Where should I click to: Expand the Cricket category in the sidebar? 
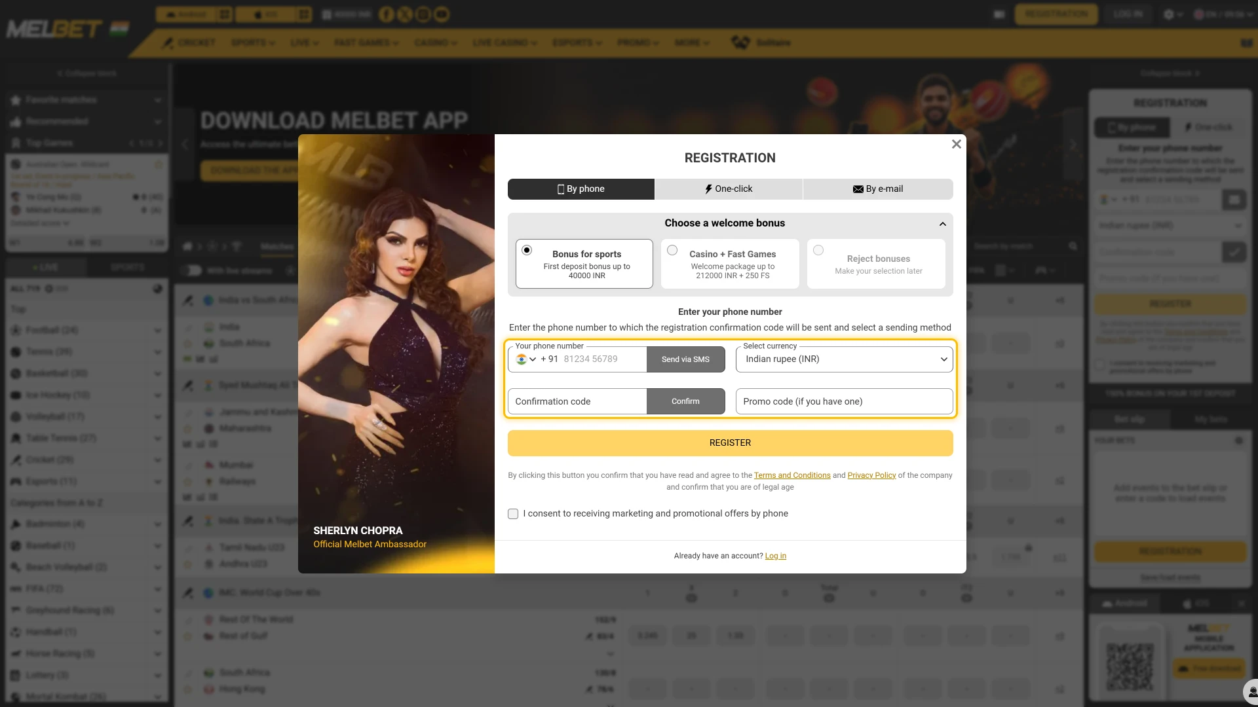point(158,460)
